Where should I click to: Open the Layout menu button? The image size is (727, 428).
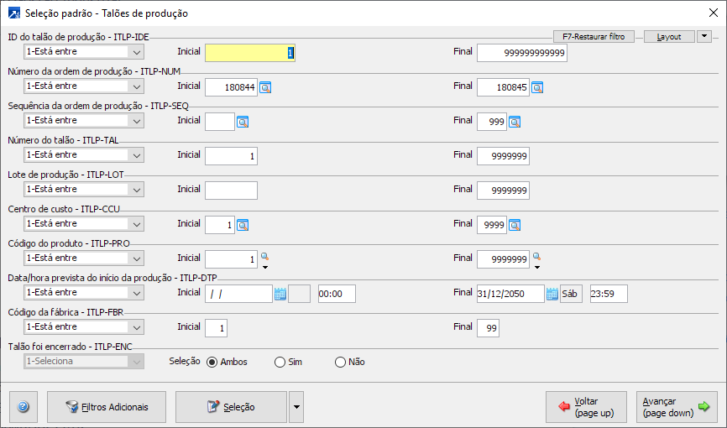click(x=669, y=36)
